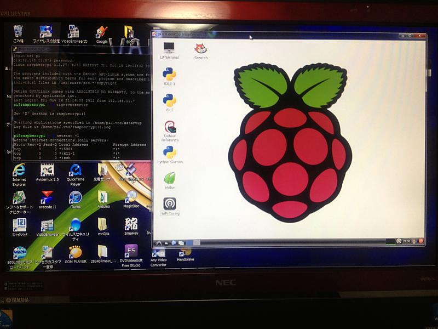Open the LXDE start menu in the VNC panel
The image size is (438, 329).
click(x=158, y=242)
